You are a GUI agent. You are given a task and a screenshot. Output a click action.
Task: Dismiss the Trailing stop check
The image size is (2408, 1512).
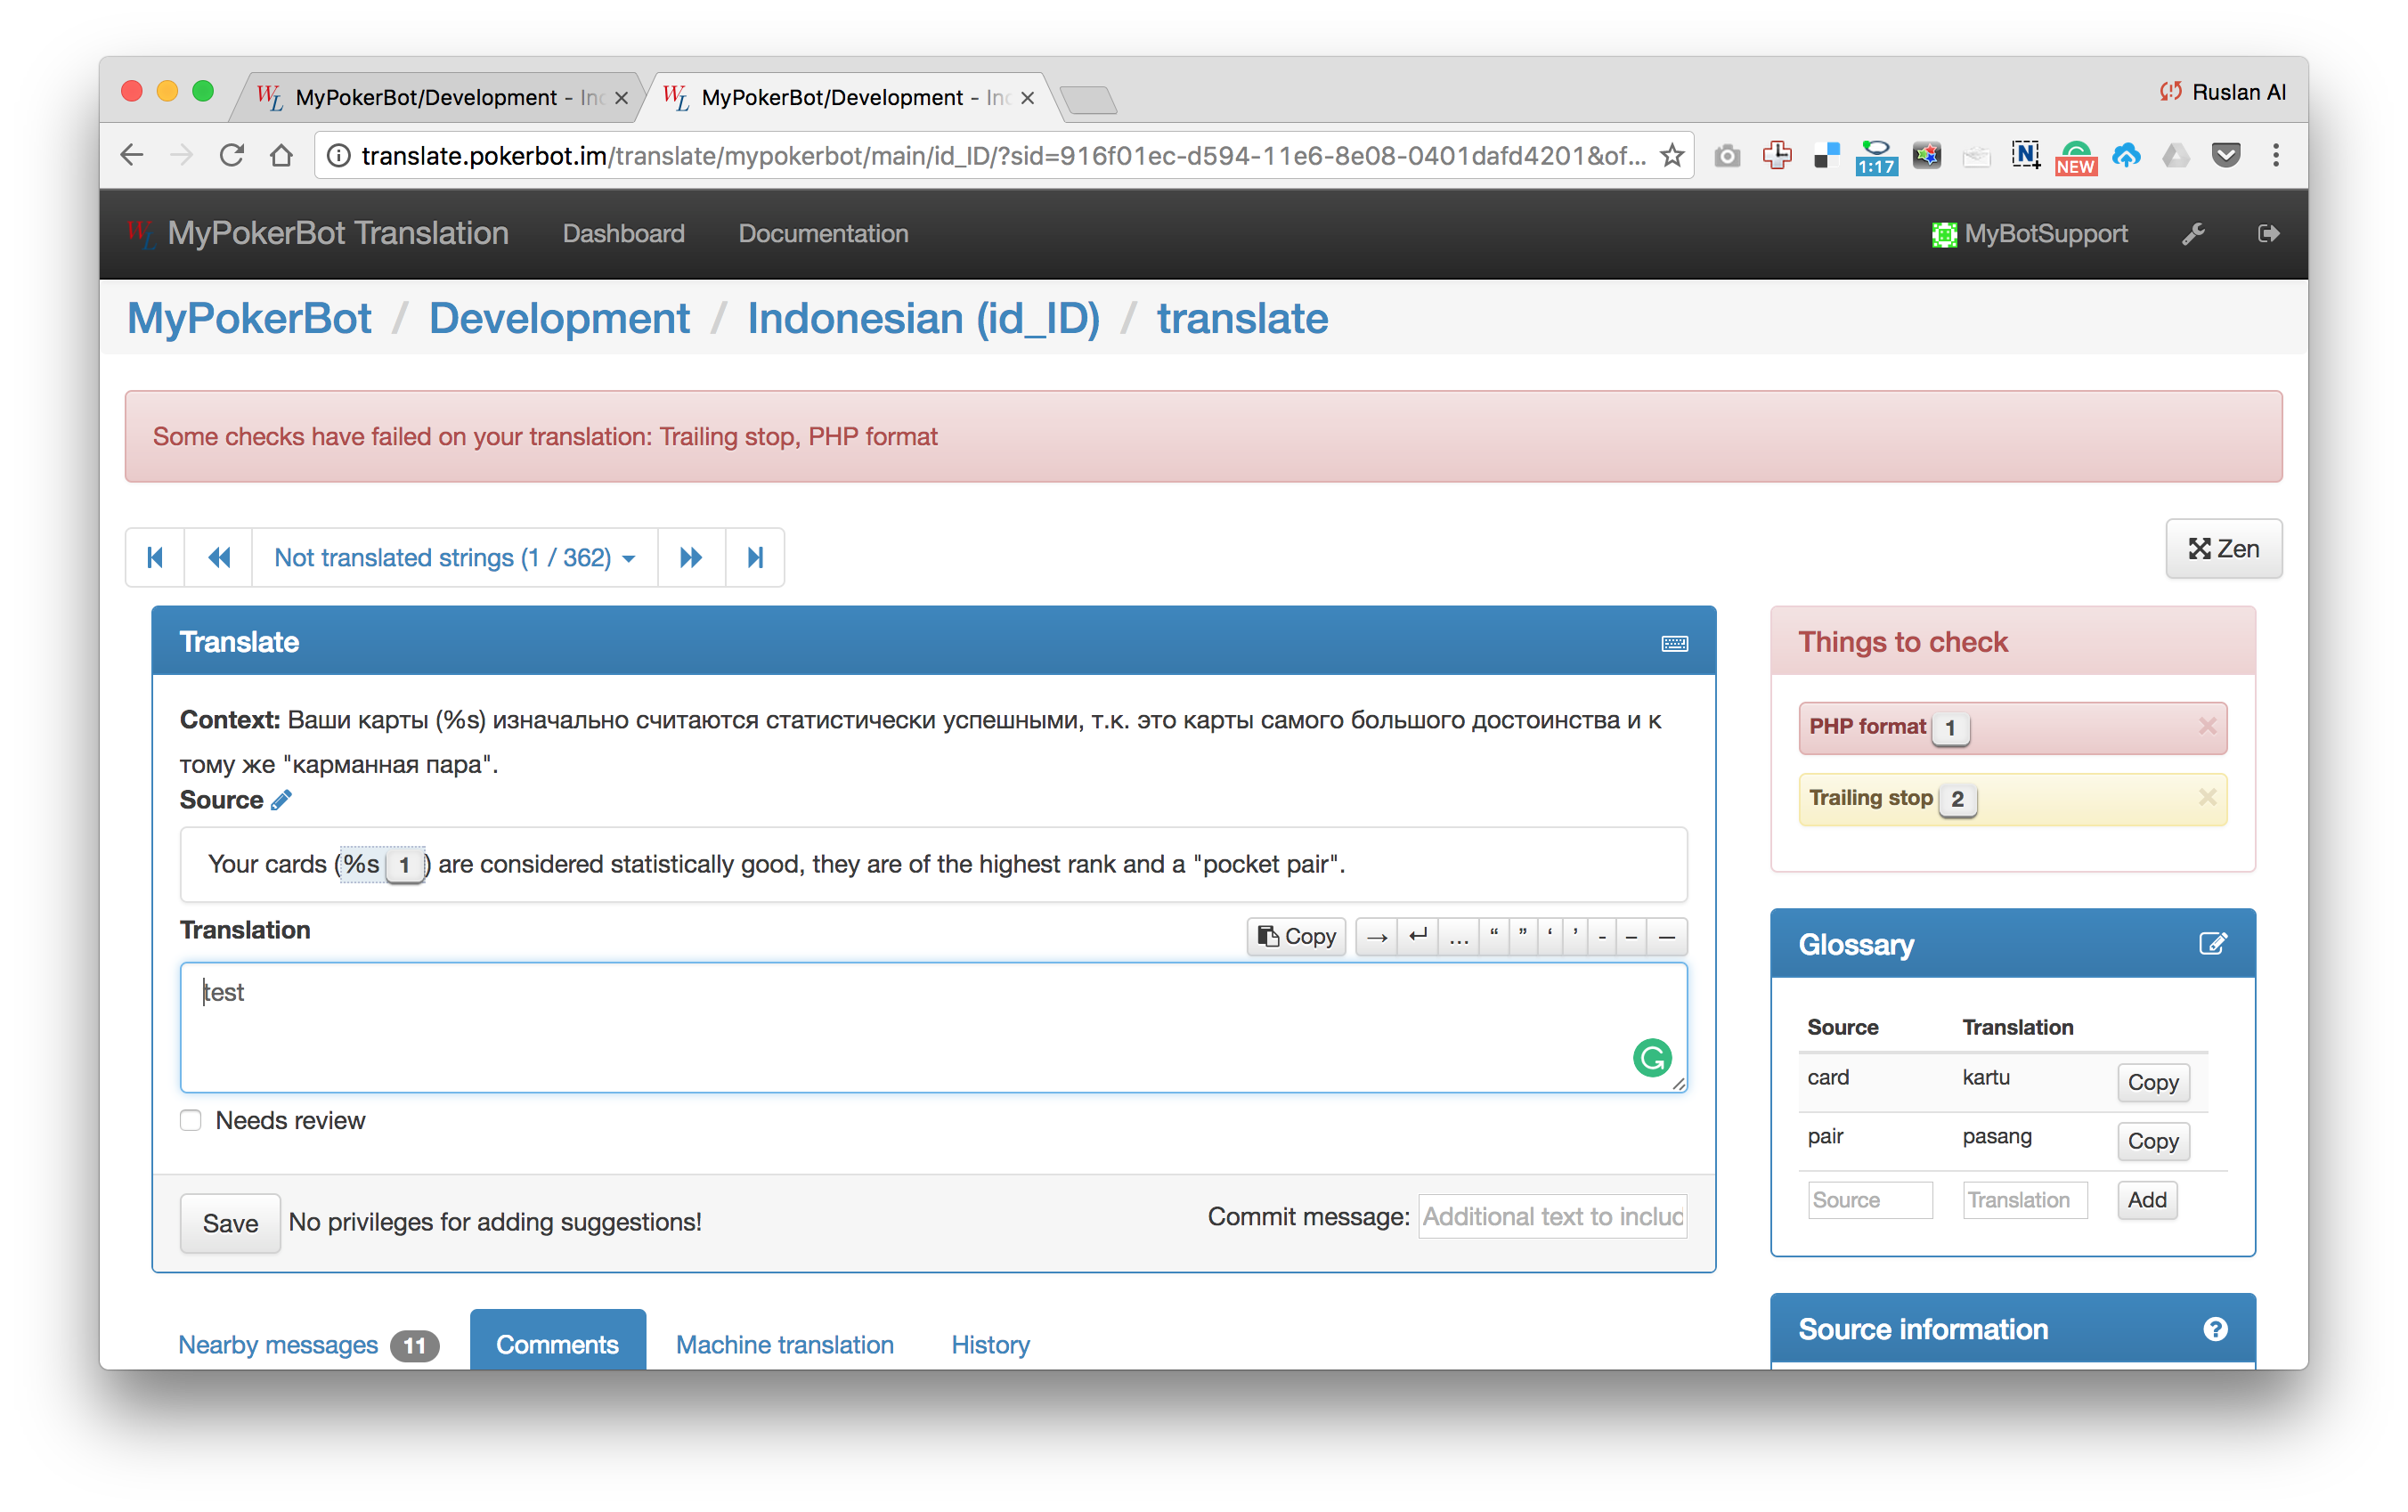coord(2207,798)
